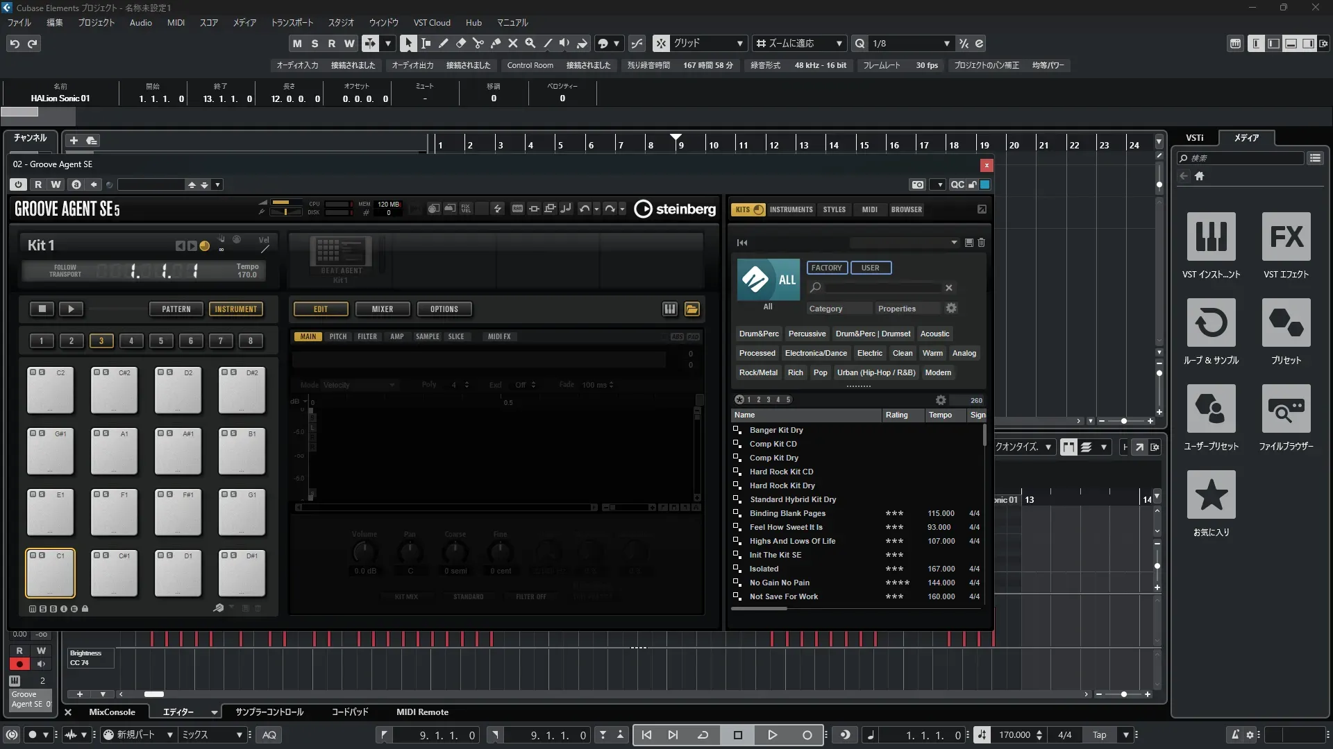Image resolution: width=1333 pixels, height=749 pixels.
Task: Open the Favorites star tile
Action: click(1211, 495)
